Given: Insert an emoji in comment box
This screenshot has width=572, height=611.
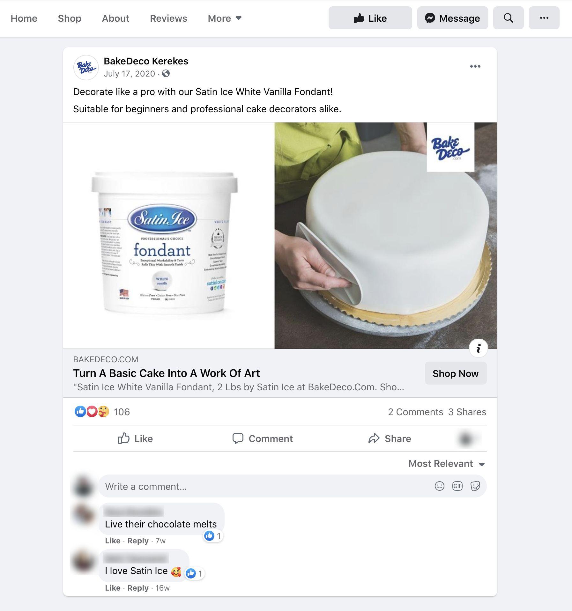Looking at the screenshot, I should click(439, 486).
